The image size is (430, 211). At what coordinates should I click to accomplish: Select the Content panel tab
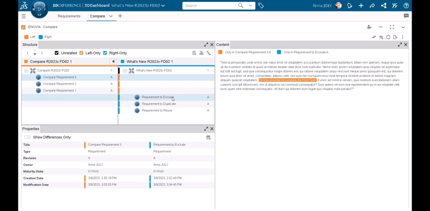[223, 45]
